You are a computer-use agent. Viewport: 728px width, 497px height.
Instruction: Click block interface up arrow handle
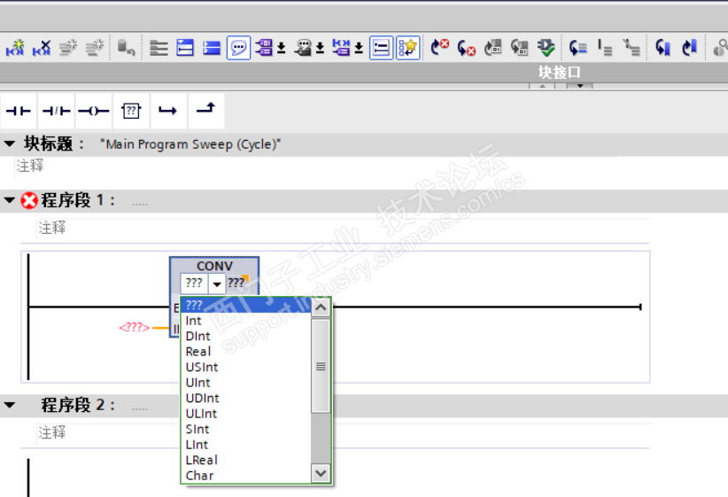click(x=542, y=86)
